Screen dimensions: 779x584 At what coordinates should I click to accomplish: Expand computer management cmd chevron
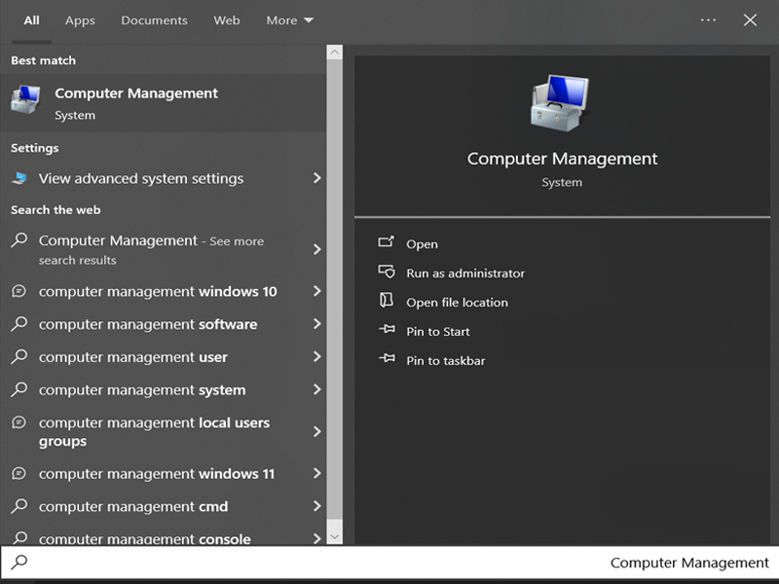(317, 506)
